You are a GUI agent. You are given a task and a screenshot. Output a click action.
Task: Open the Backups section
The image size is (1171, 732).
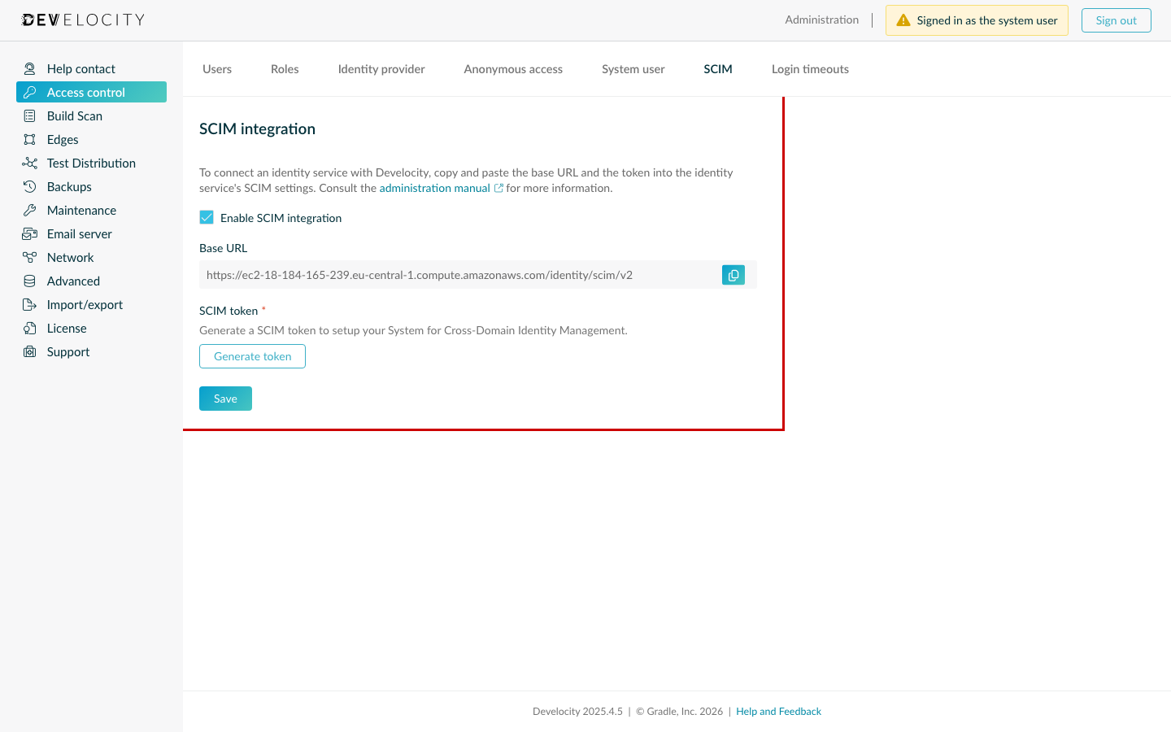coord(68,186)
